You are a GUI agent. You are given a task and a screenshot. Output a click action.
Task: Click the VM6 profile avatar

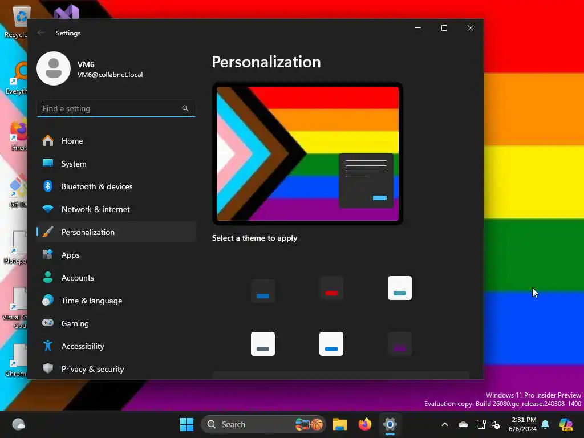(54, 68)
